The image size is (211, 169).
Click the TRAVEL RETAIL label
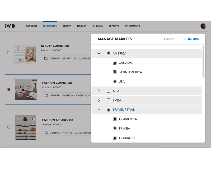point(124,110)
